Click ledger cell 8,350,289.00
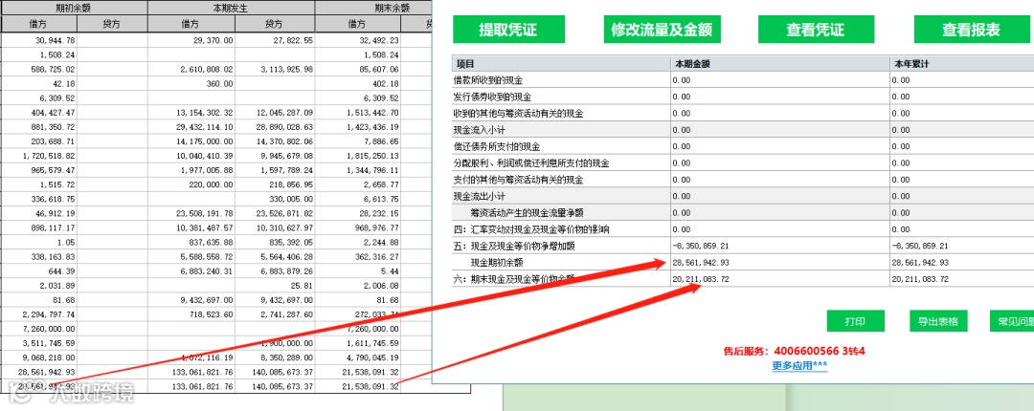Screen dimensions: 1034x411 coord(286,357)
